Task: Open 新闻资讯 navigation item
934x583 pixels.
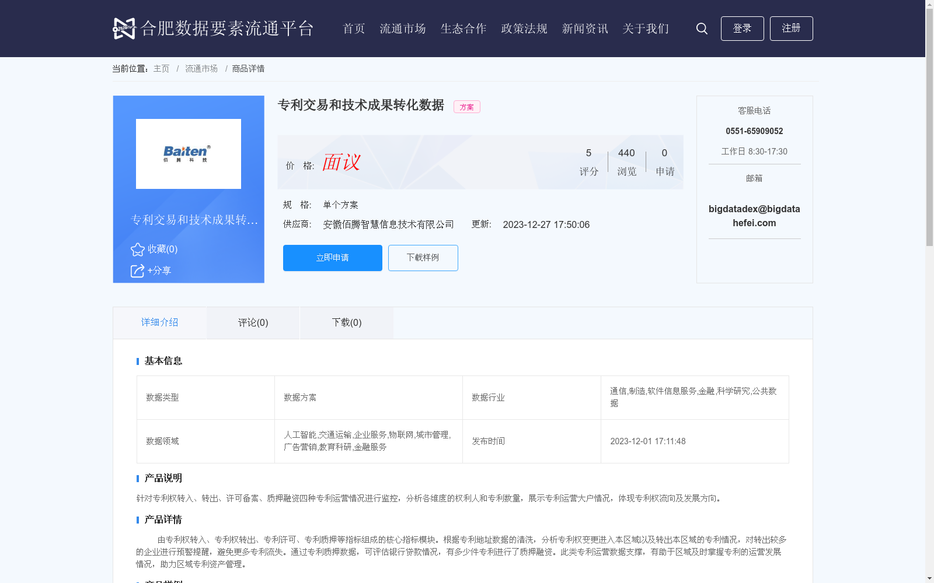Action: pos(585,29)
